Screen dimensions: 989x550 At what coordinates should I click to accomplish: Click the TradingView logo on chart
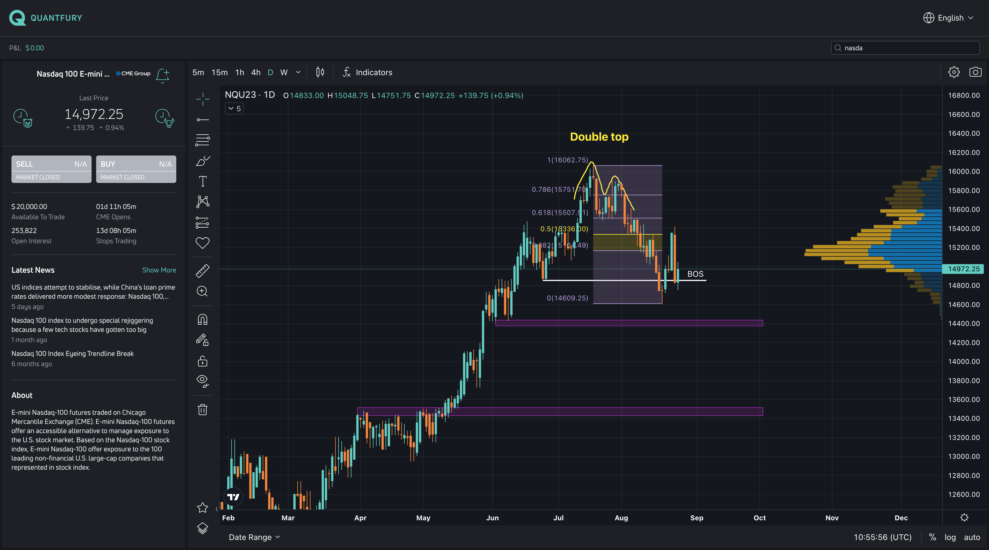tap(233, 497)
